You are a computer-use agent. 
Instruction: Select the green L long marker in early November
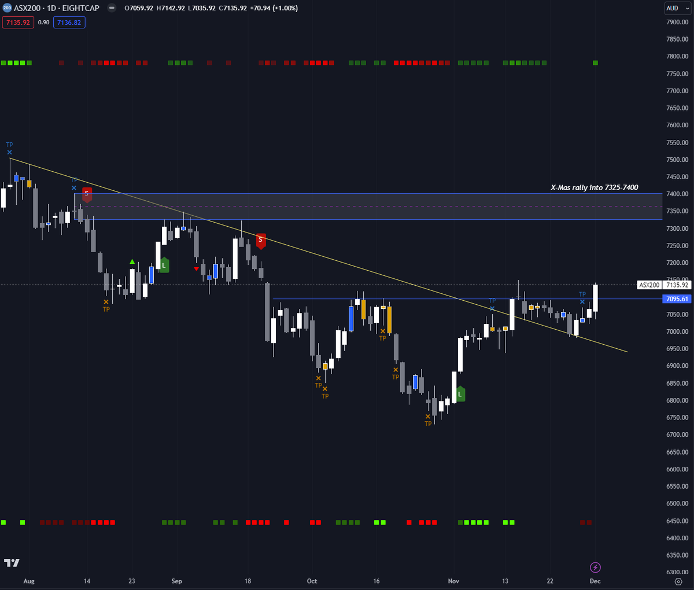point(460,394)
